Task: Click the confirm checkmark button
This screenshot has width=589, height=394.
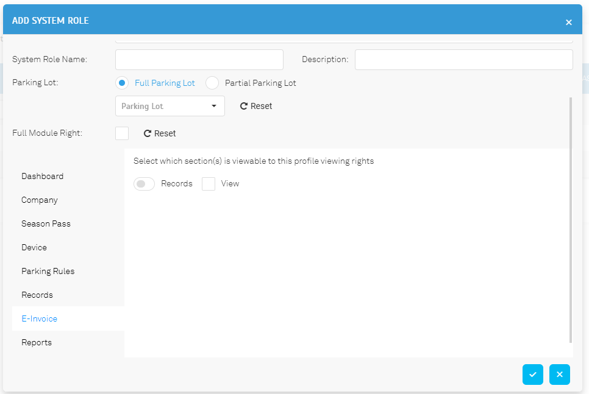Action: click(x=532, y=375)
